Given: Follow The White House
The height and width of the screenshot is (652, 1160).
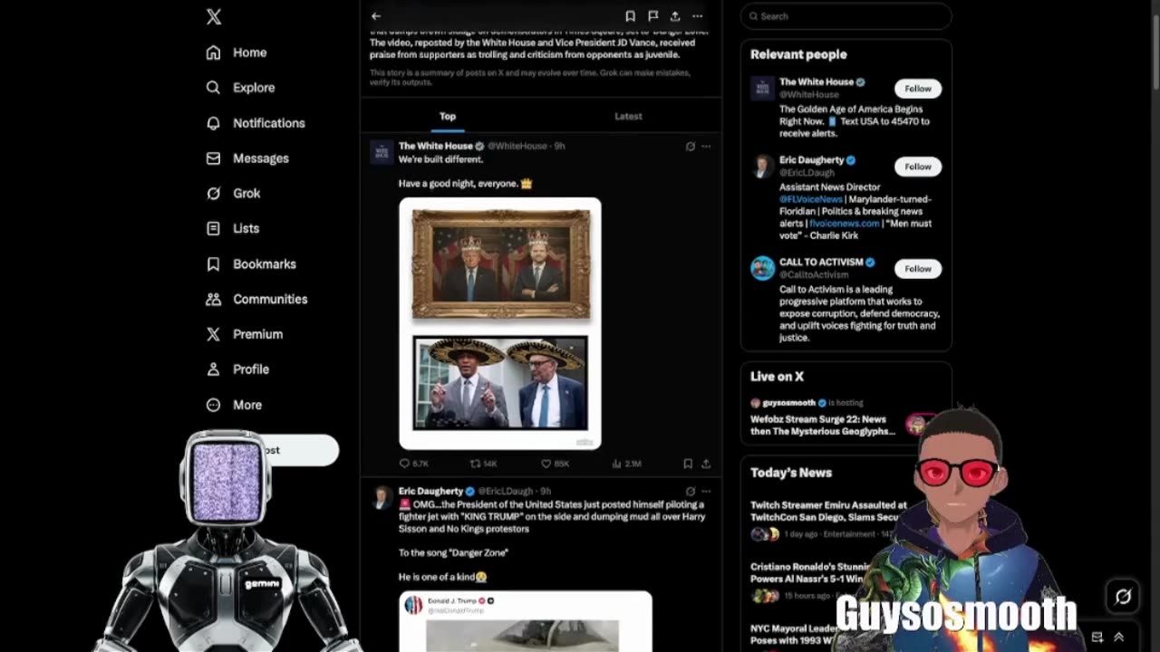Looking at the screenshot, I should tap(917, 89).
